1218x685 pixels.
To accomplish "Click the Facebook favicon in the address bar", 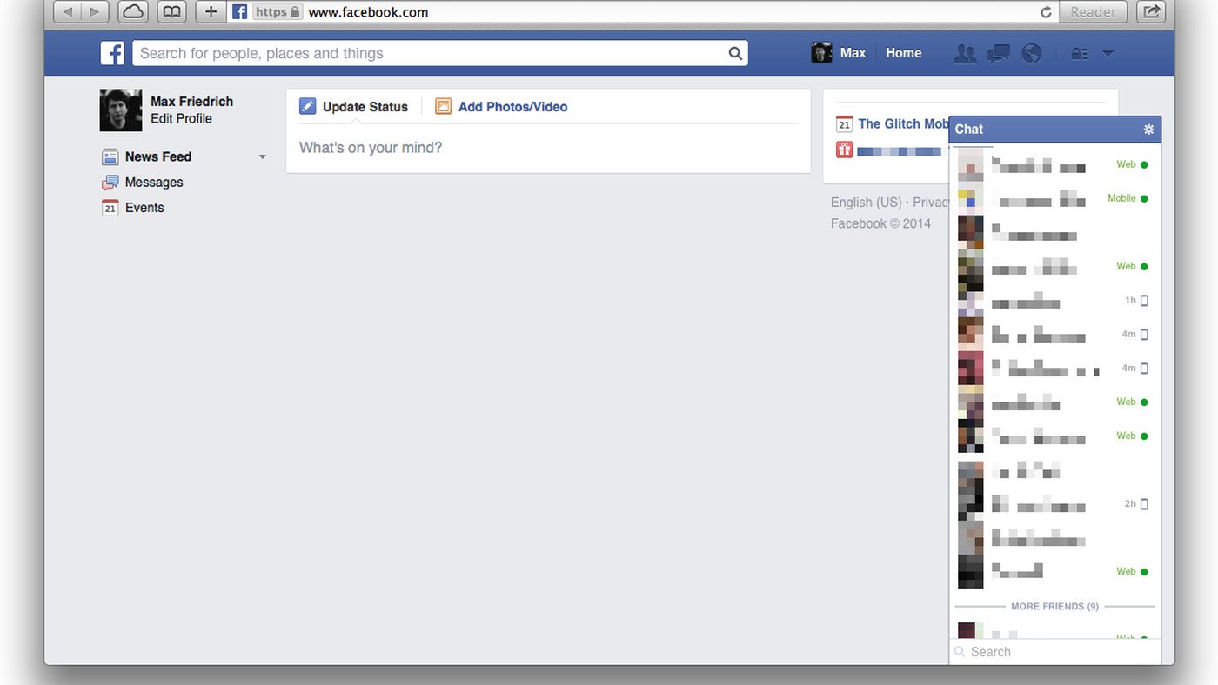I will 239,12.
